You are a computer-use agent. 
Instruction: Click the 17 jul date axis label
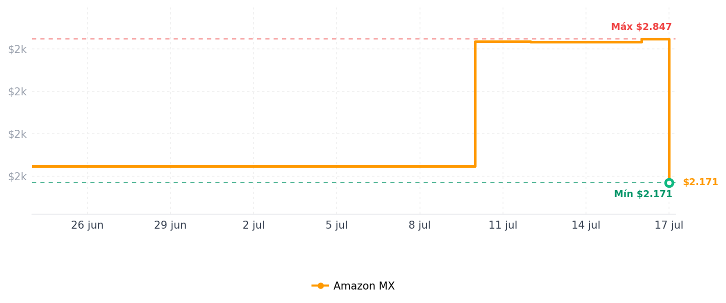pyautogui.click(x=669, y=225)
